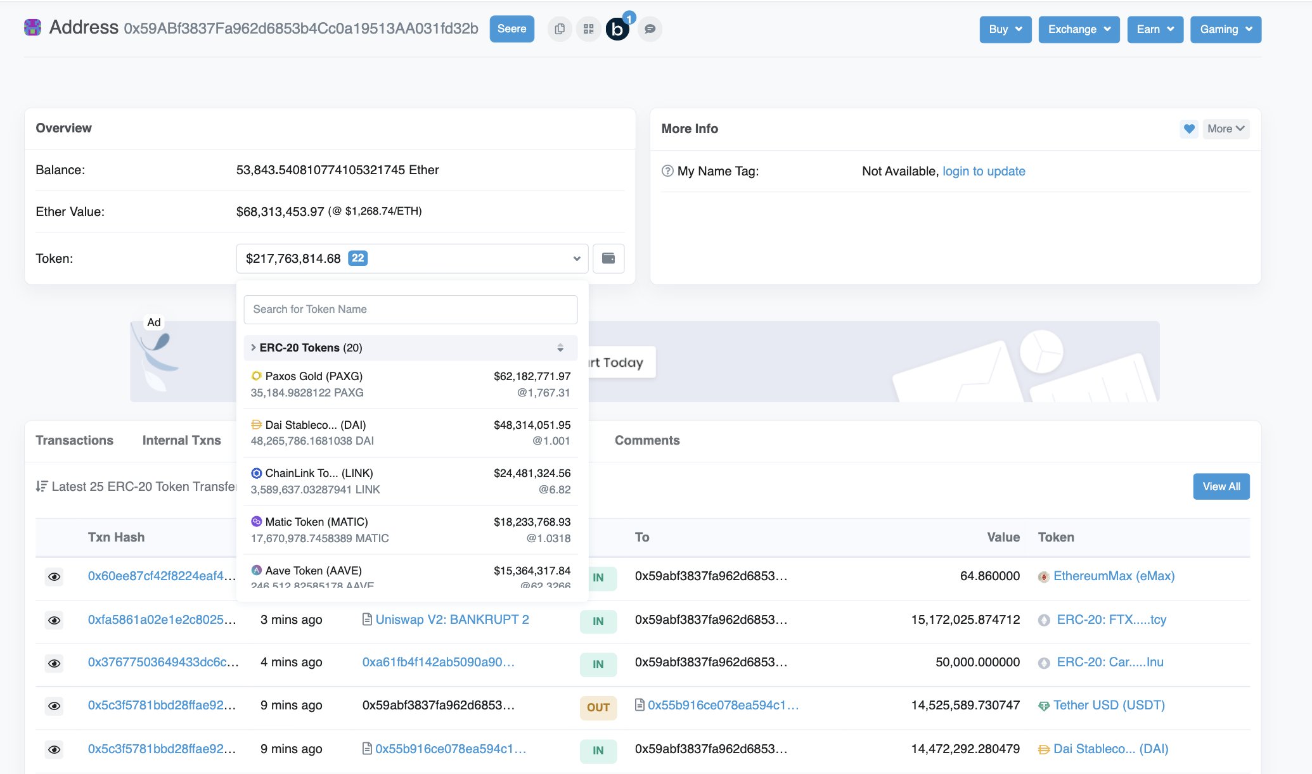
Task: Select ChainLink To... (LINK) token entry
Action: click(x=411, y=481)
